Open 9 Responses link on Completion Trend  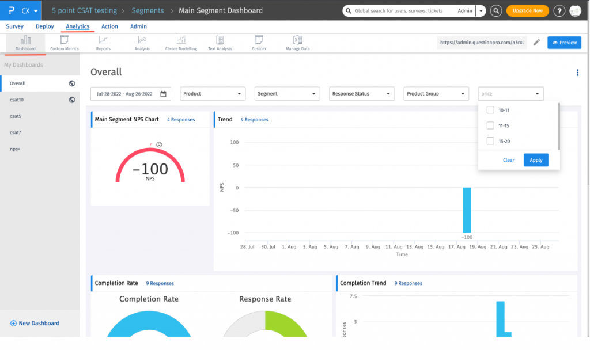click(409, 283)
